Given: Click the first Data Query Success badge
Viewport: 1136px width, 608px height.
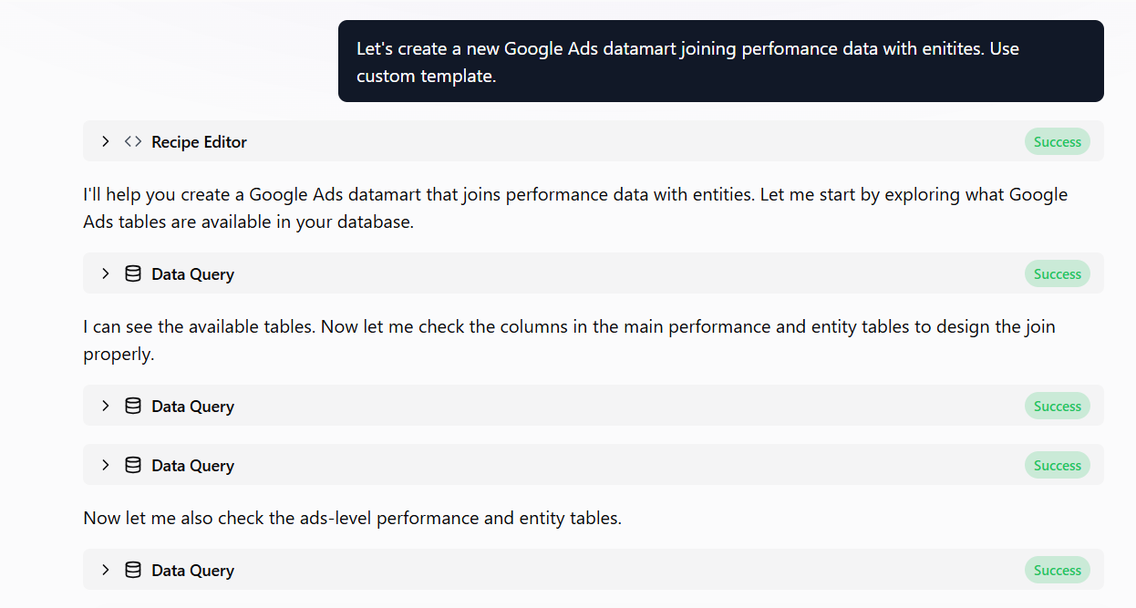Looking at the screenshot, I should point(1057,273).
